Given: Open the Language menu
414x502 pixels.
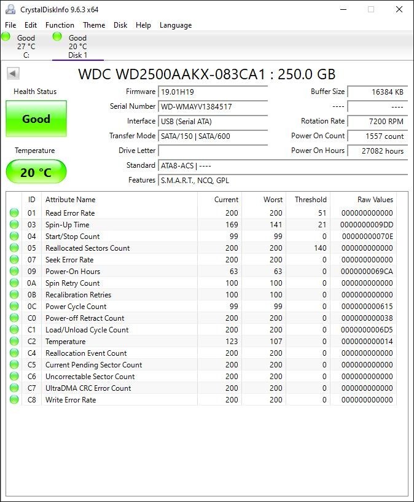Looking at the screenshot, I should coord(176,25).
